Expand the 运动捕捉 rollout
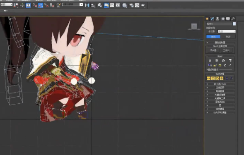 (x=220, y=109)
